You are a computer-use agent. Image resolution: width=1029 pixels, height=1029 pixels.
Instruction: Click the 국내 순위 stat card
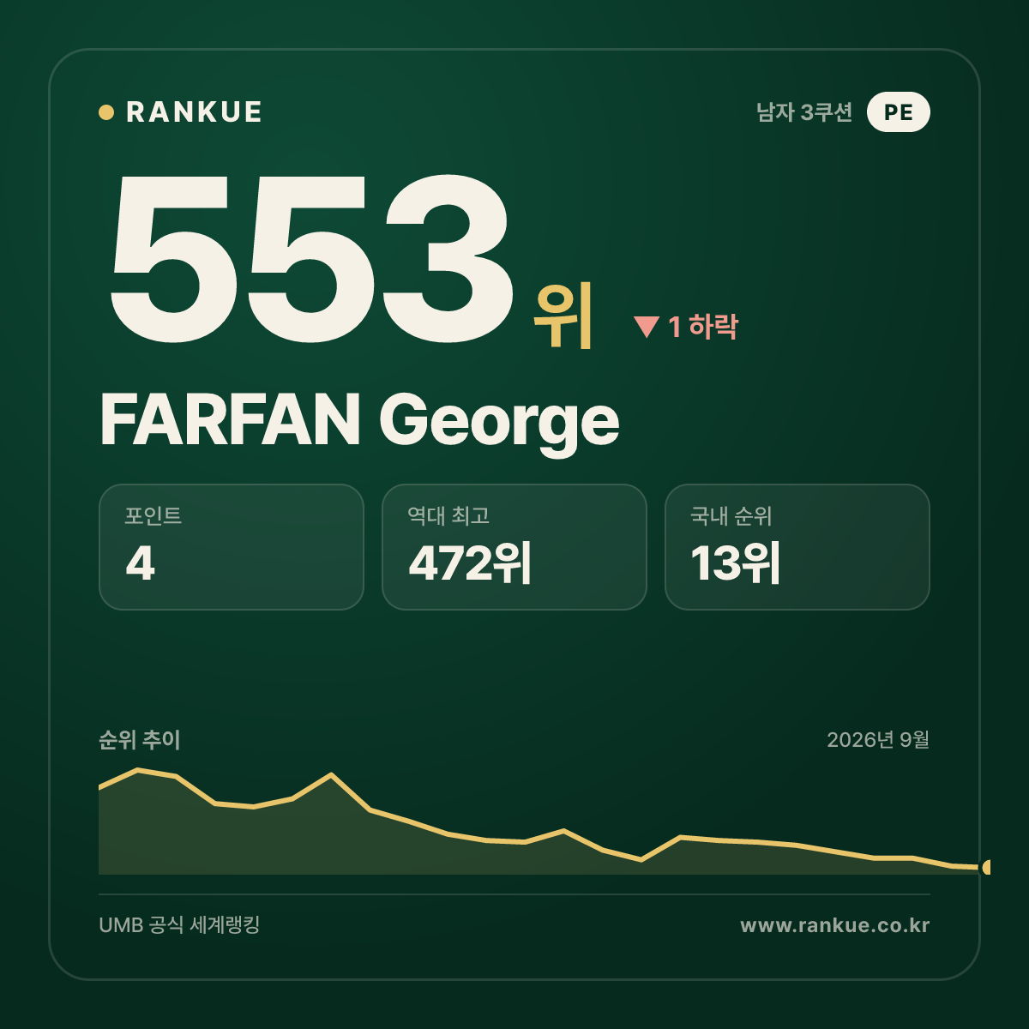(x=797, y=547)
